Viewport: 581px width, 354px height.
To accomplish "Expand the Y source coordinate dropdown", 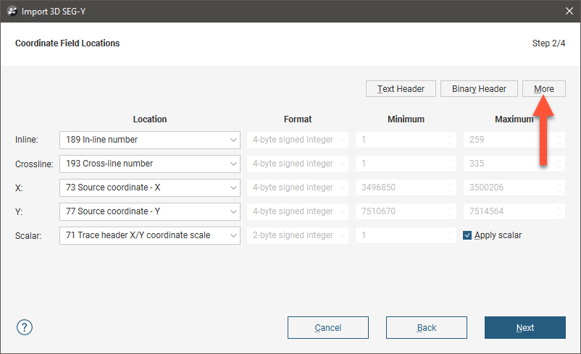I will click(149, 211).
